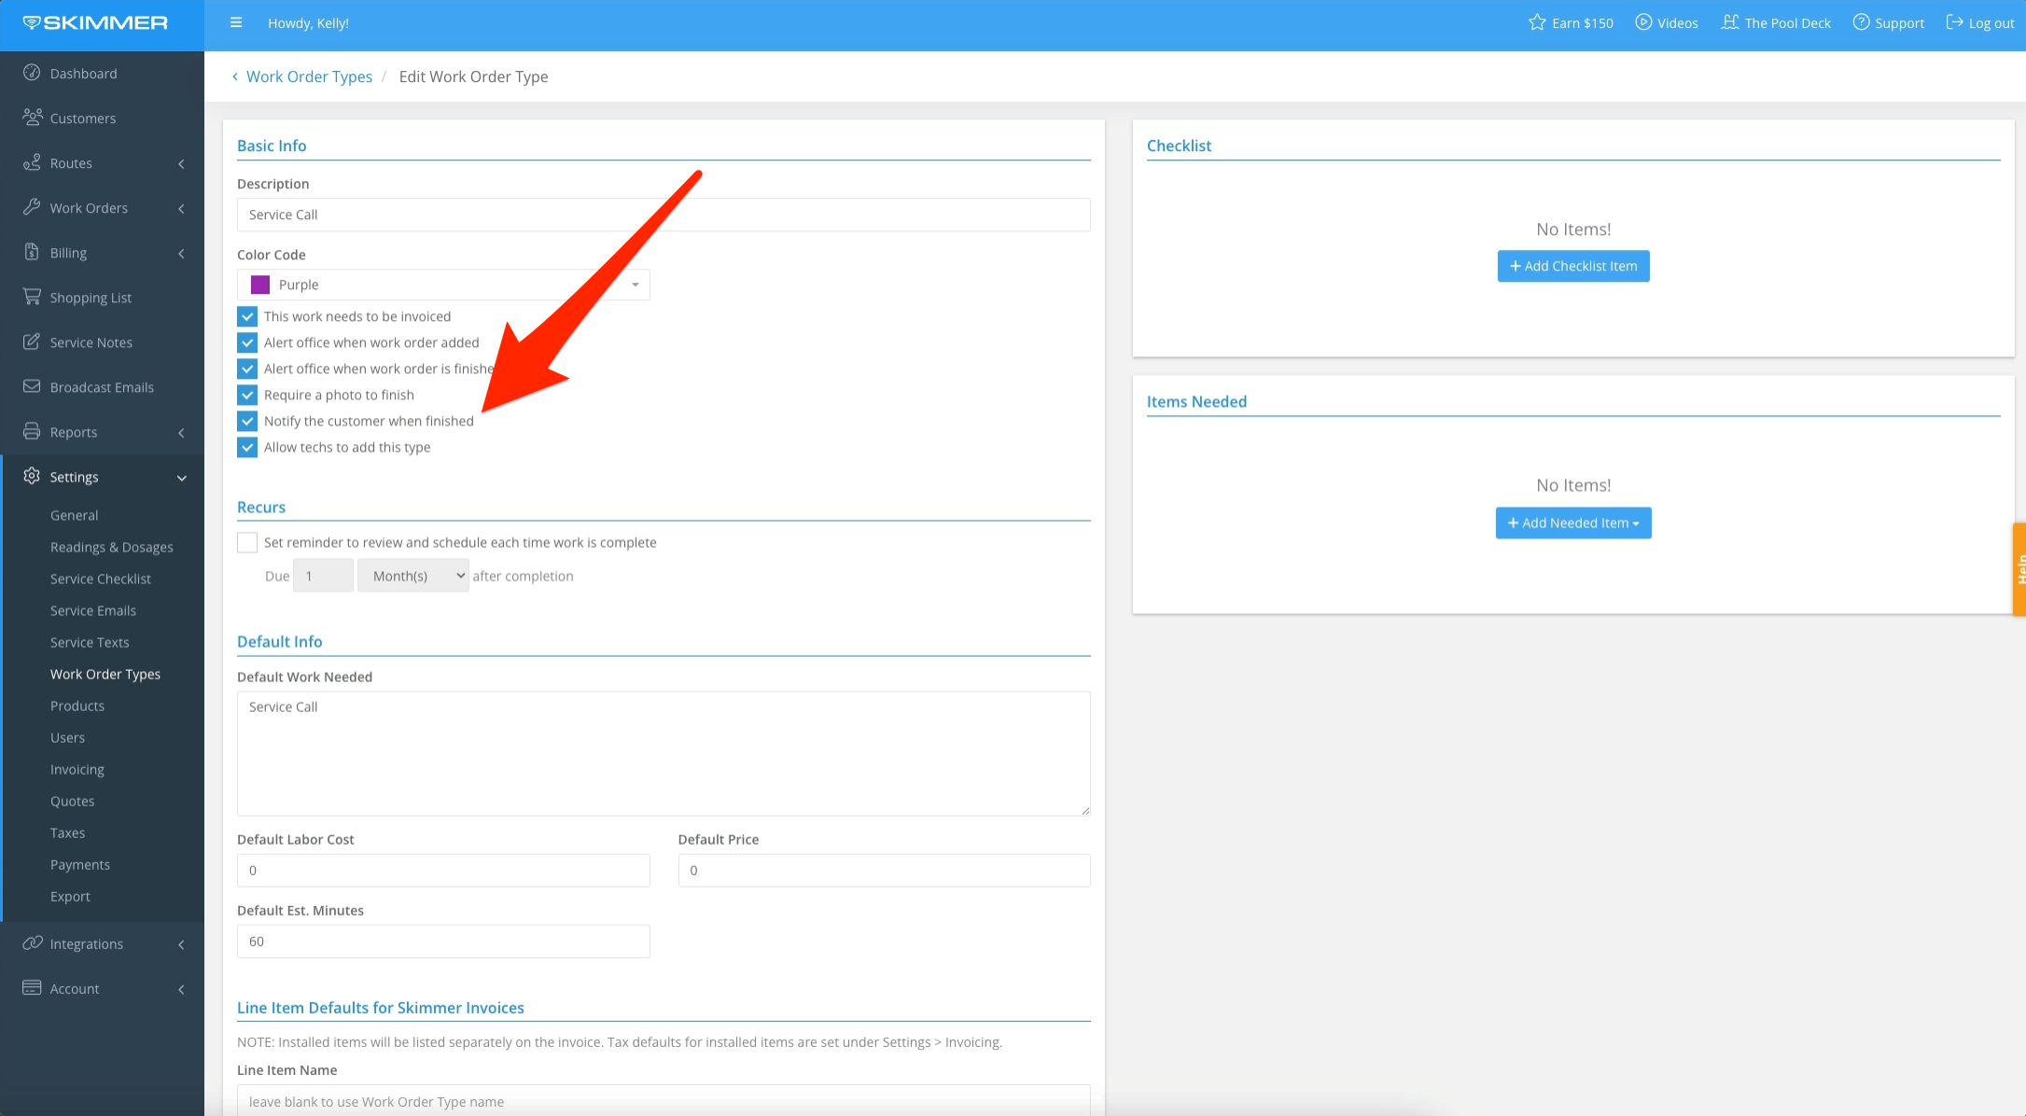Open Support from the top bar

(x=1888, y=22)
